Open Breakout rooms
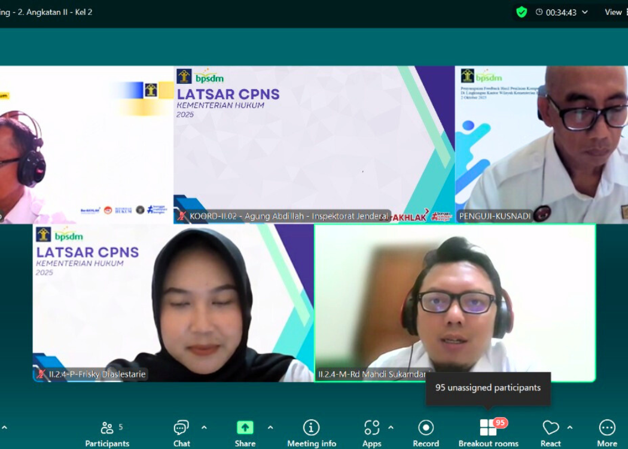628x449 pixels. (x=488, y=433)
